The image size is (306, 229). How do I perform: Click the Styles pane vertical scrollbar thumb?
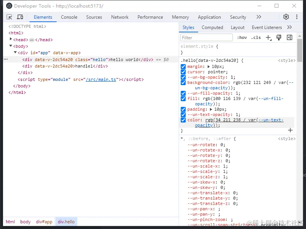[x=299, y=50]
